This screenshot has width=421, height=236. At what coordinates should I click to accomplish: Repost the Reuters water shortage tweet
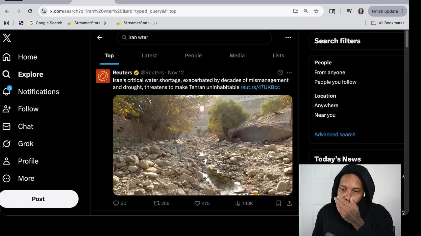click(x=157, y=204)
